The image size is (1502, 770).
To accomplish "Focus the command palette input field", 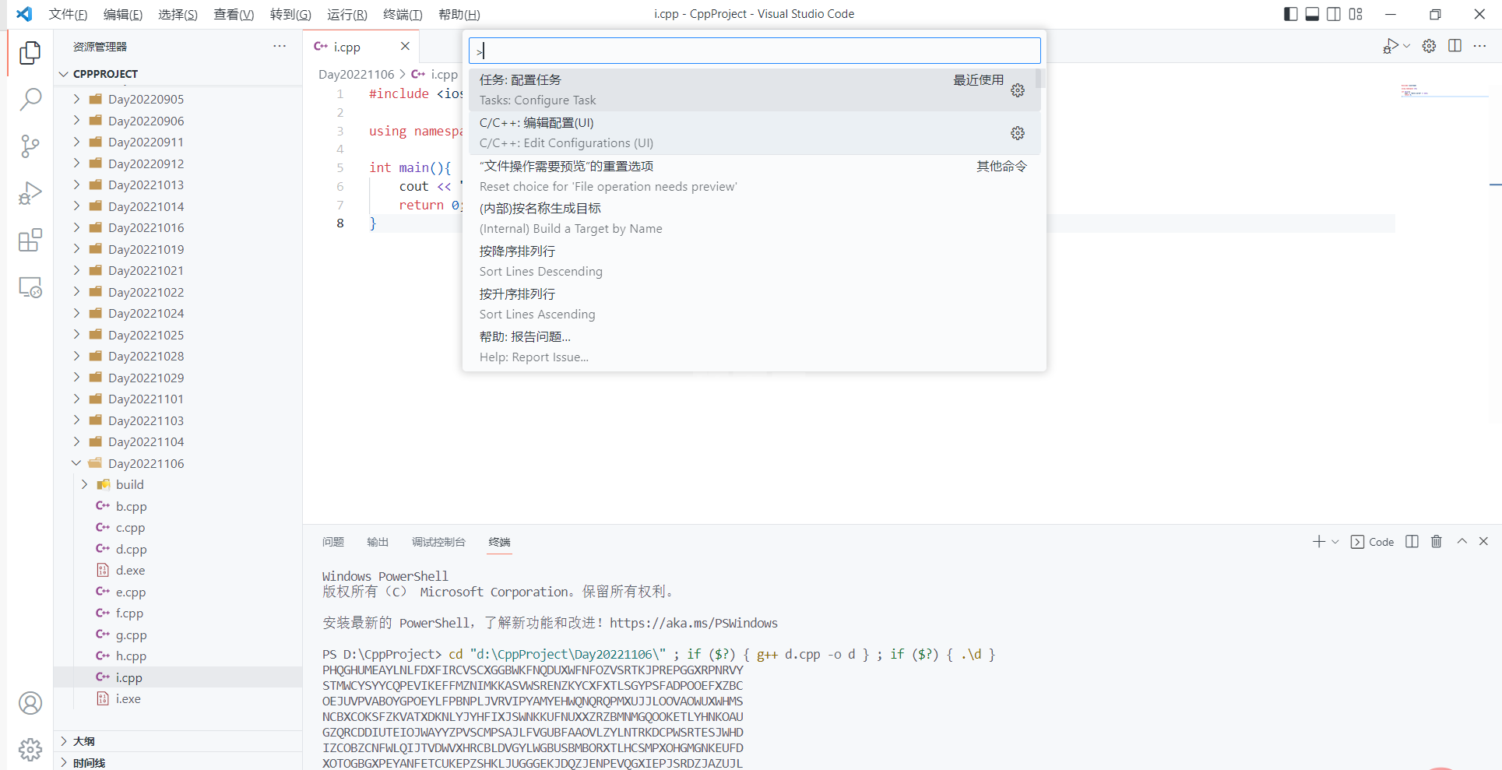I will 754,51.
